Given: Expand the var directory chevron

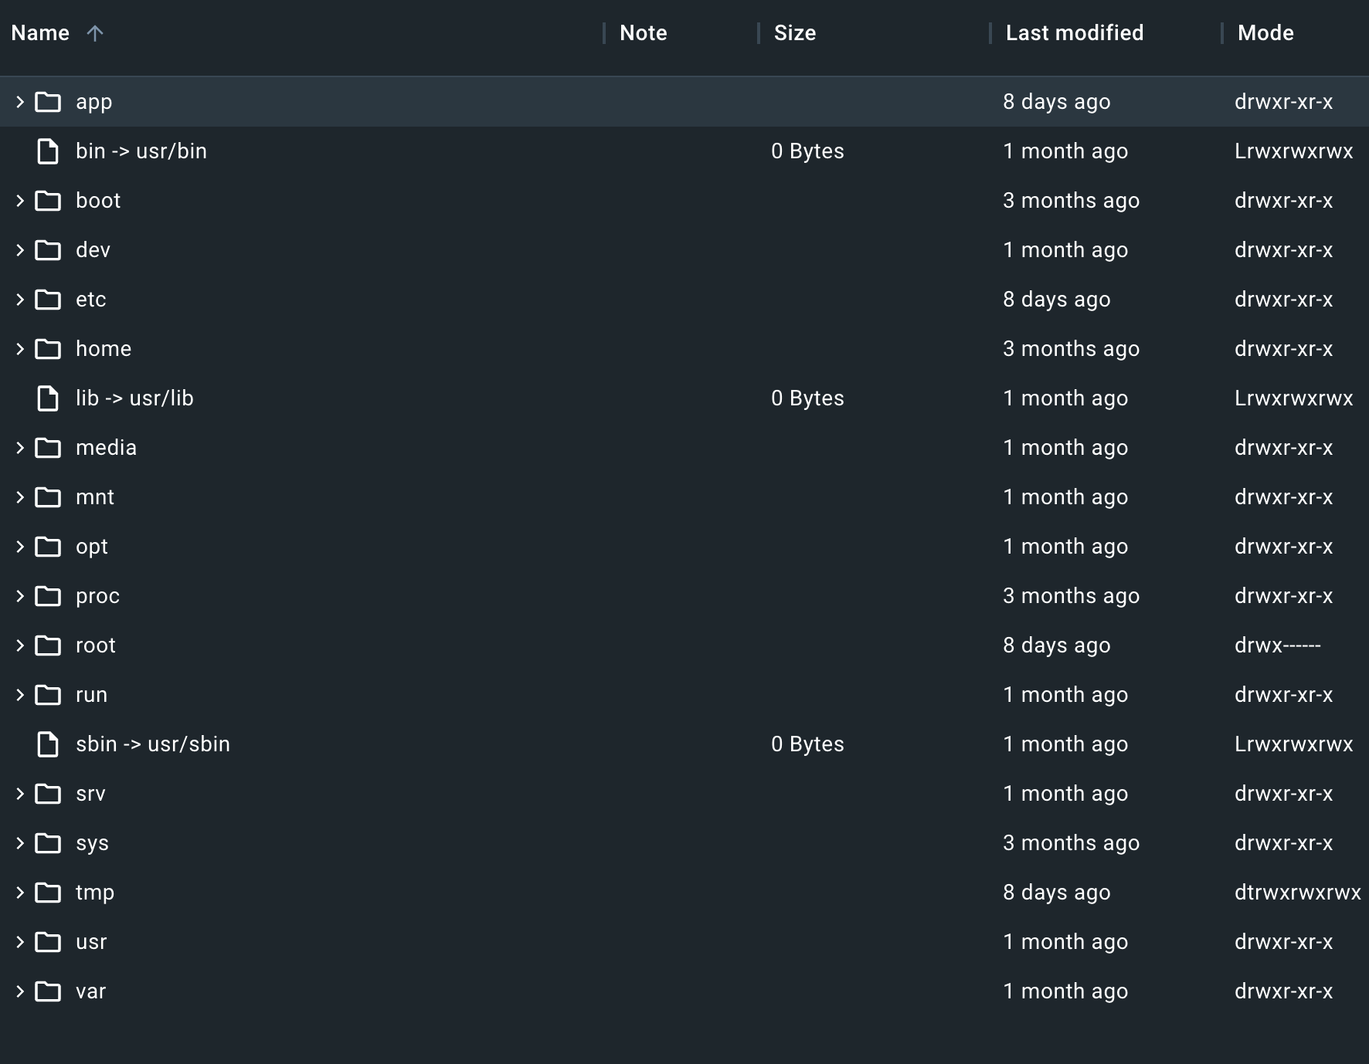Looking at the screenshot, I should pyautogui.click(x=20, y=991).
